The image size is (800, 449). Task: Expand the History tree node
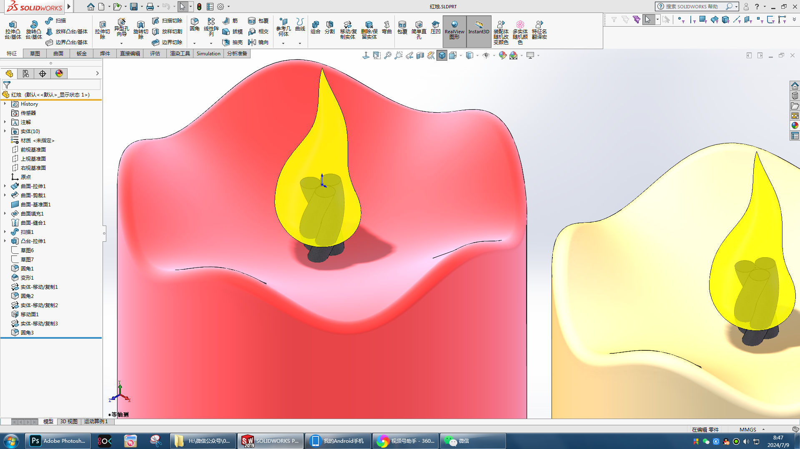[5, 104]
